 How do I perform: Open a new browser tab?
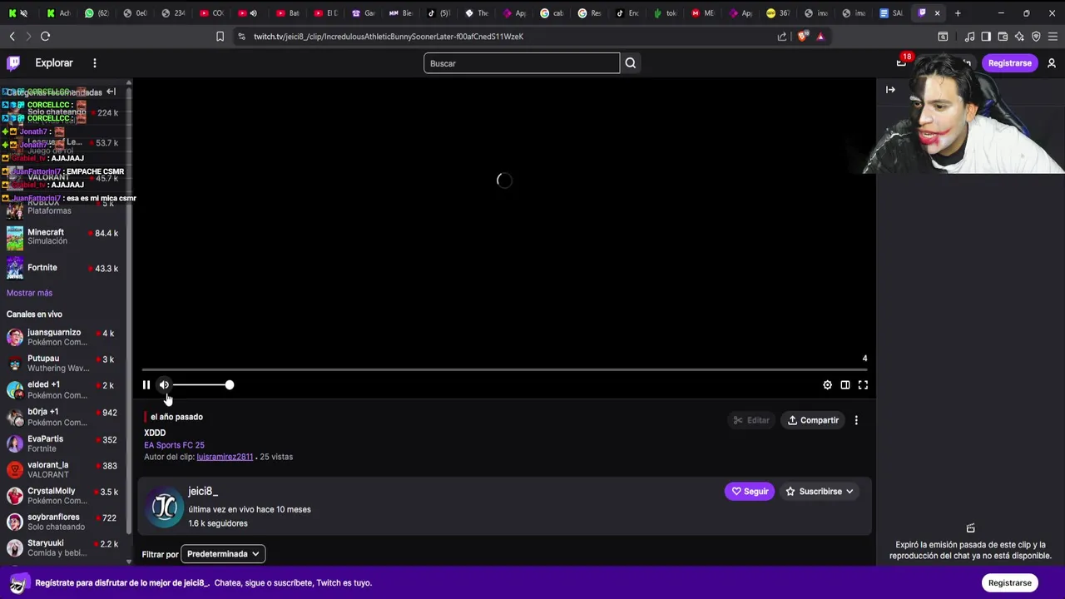tap(958, 13)
